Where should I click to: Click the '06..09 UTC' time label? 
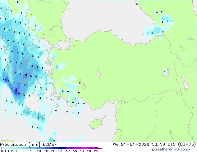click(x=164, y=145)
